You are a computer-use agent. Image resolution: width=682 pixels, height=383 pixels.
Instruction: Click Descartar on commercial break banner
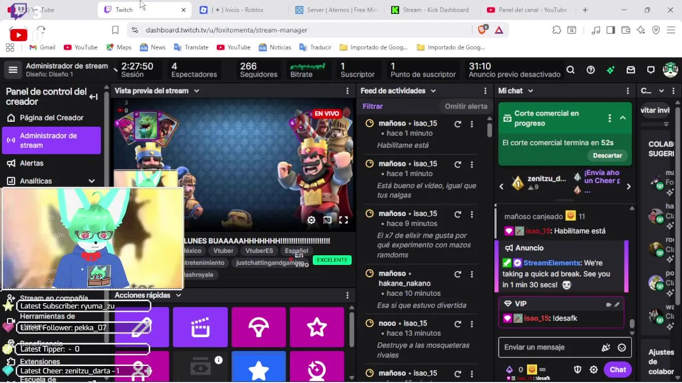click(607, 155)
